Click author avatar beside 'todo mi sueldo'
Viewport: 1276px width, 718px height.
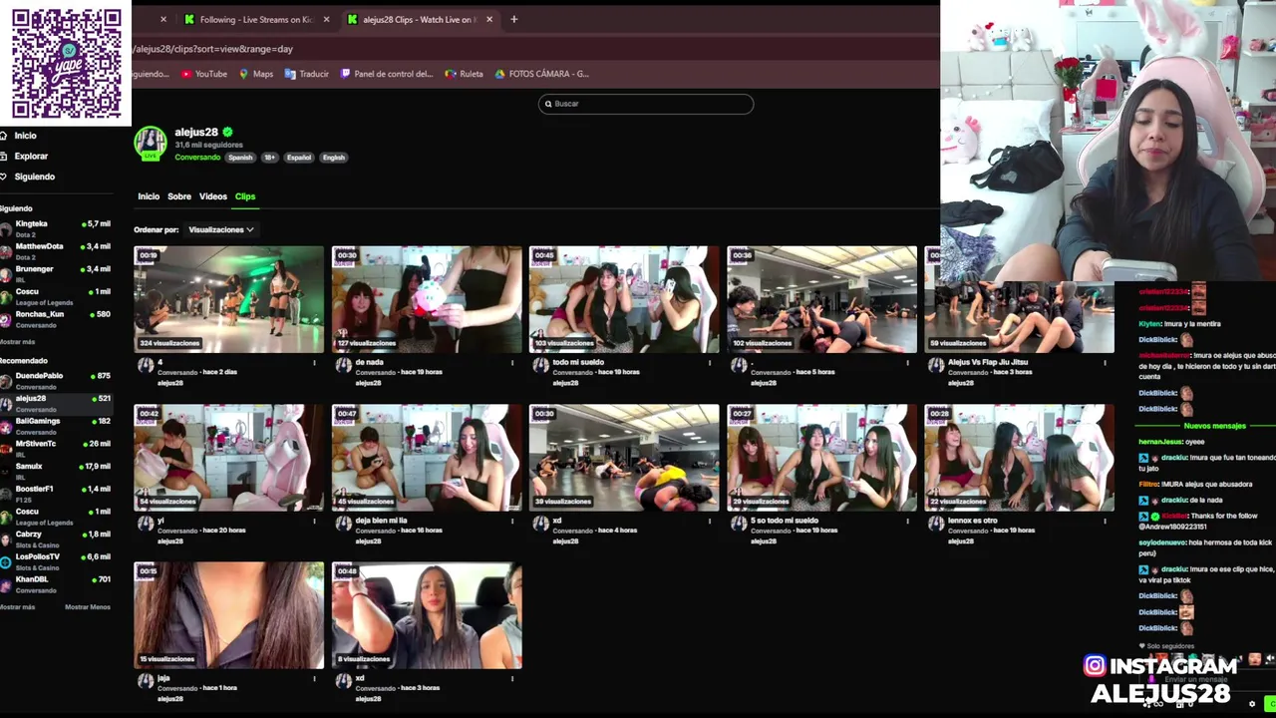pos(540,365)
